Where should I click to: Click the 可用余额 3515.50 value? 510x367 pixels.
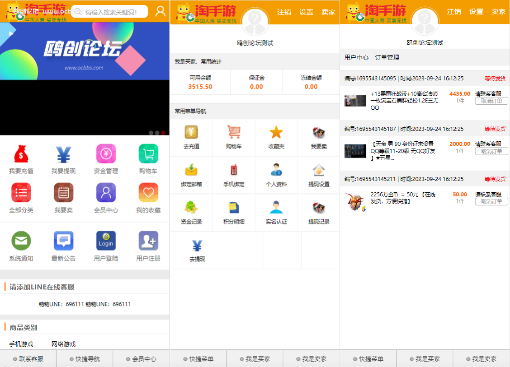pyautogui.click(x=200, y=87)
